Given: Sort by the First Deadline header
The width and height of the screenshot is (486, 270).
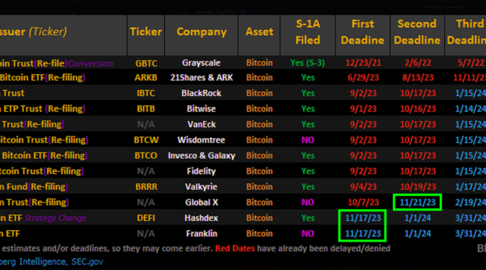Looking at the screenshot, I should (362, 32).
